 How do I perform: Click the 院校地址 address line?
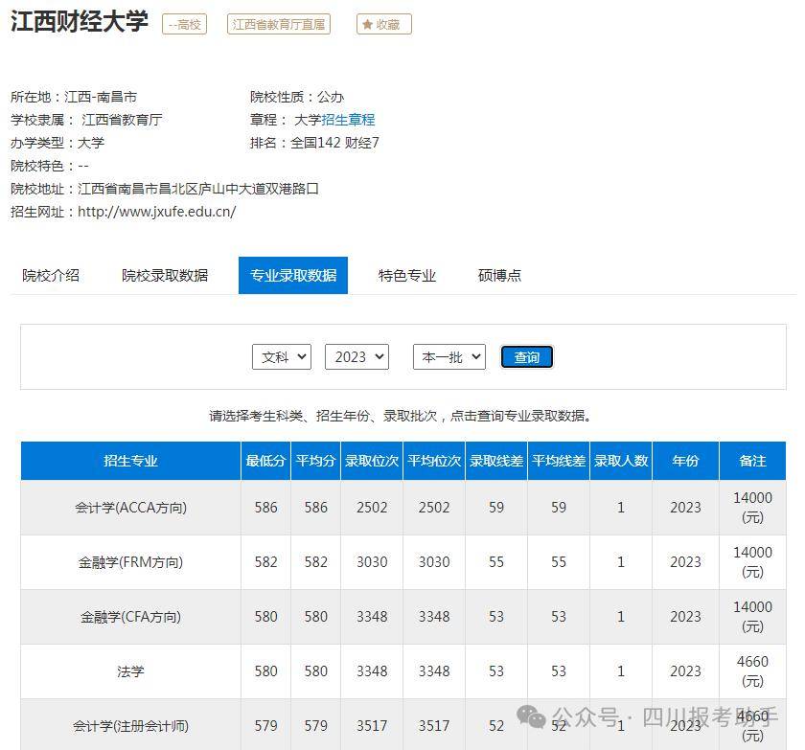[x=164, y=189]
